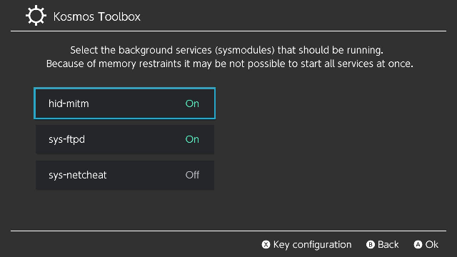The image size is (457, 257).
Task: Select the hid-mitm name label
Action: (69, 104)
